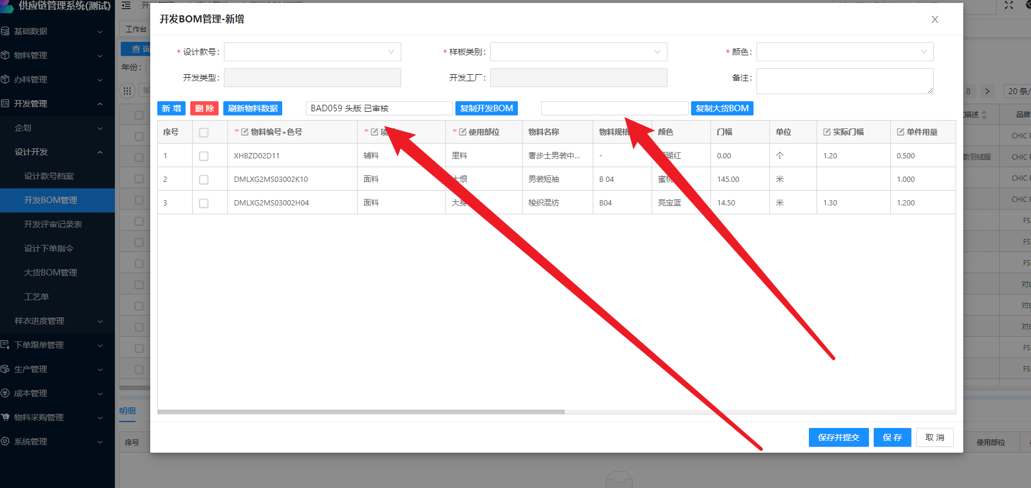Toggle the sidebar collapse hamburger icon
This screenshot has width=1031, height=488.
click(126, 5)
